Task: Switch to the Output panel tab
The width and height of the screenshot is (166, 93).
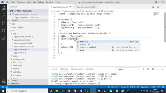Action: coord(54,69)
